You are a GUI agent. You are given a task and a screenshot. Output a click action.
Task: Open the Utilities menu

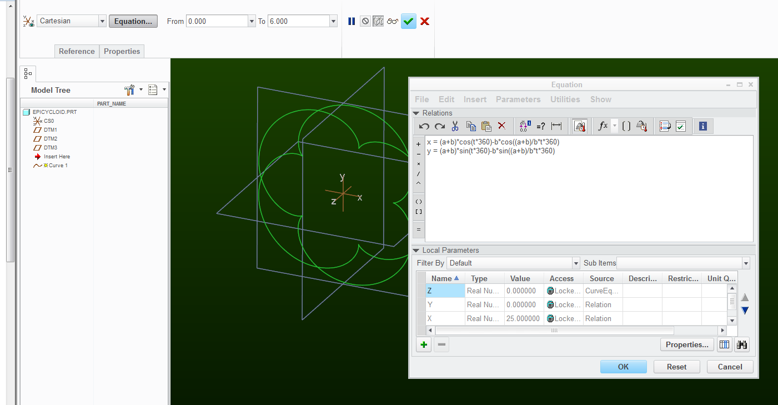565,99
